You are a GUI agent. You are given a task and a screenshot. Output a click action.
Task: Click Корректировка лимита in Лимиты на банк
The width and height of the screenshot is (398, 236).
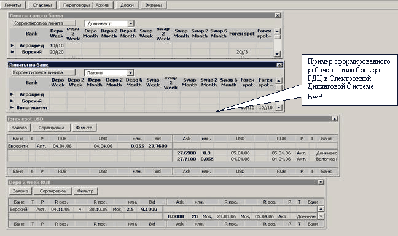point(43,72)
